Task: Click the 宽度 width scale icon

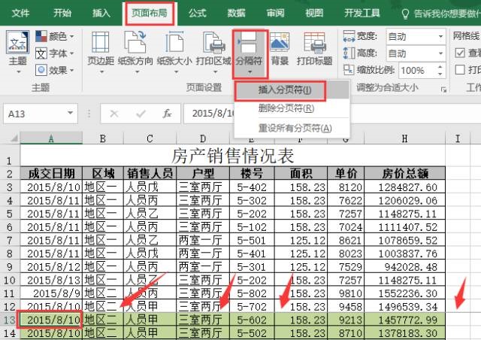Action: click(x=349, y=36)
